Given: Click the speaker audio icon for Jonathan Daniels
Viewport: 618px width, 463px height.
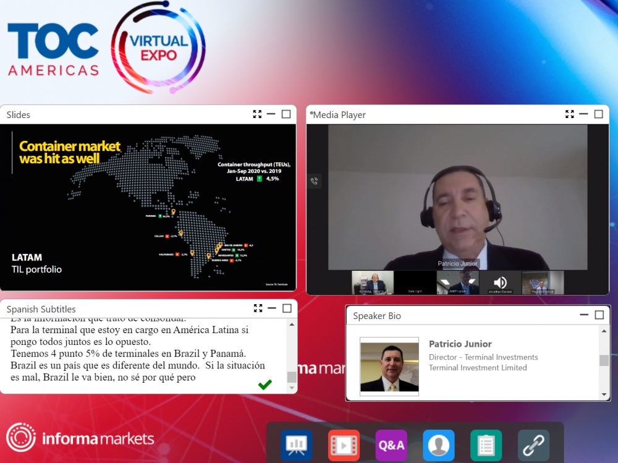Looking at the screenshot, I should (x=500, y=282).
